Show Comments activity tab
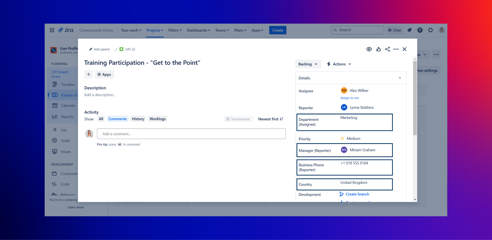Viewport: 492px width, 240px height. [x=118, y=119]
